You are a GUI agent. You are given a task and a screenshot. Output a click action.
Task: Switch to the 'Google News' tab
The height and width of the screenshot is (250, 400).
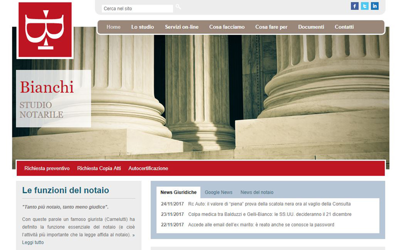tap(218, 192)
